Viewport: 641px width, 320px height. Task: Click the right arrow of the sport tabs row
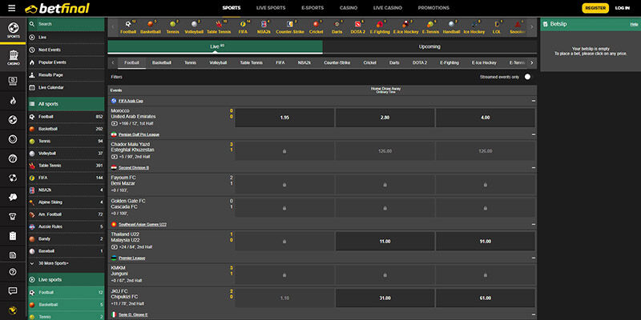(531, 63)
